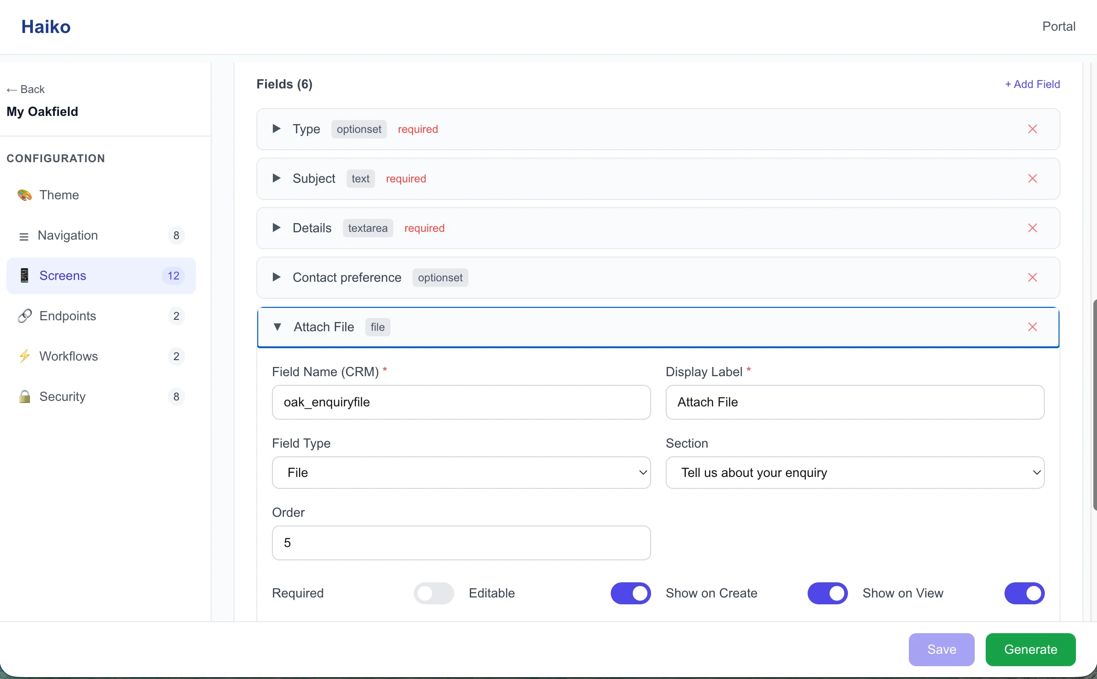Click the green Generate button
Viewport: 1097px width, 679px height.
1030,649
